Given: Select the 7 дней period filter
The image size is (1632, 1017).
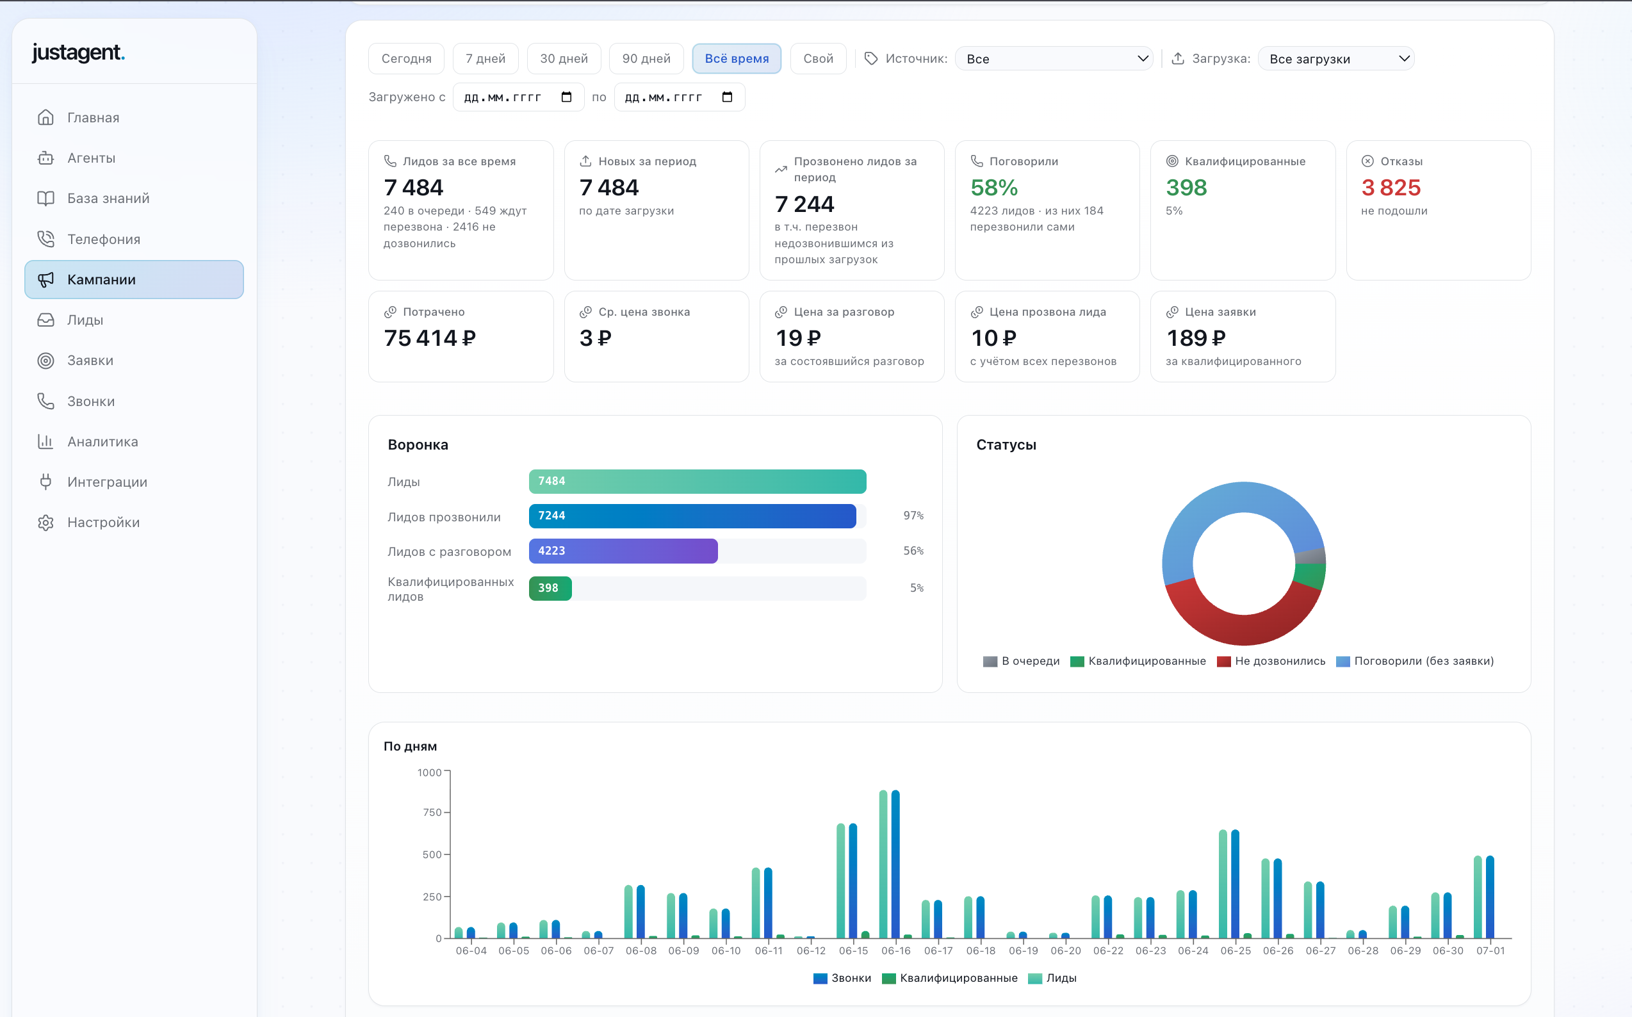Looking at the screenshot, I should click(x=486, y=58).
